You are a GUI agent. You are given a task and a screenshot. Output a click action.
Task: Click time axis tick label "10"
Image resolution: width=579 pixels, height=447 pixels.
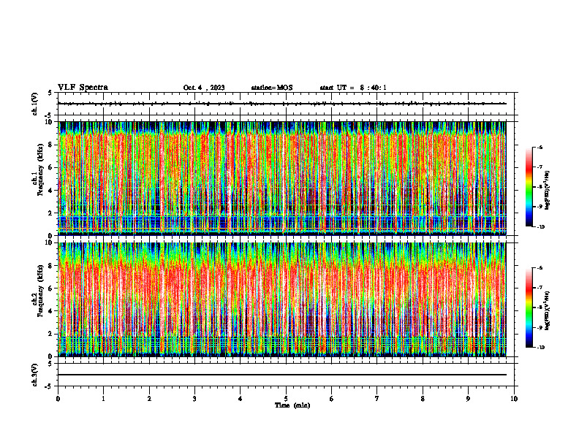click(x=514, y=399)
